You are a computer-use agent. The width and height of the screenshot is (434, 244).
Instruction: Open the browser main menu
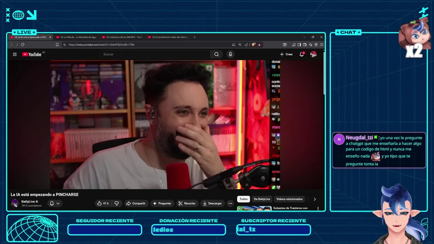point(321,44)
